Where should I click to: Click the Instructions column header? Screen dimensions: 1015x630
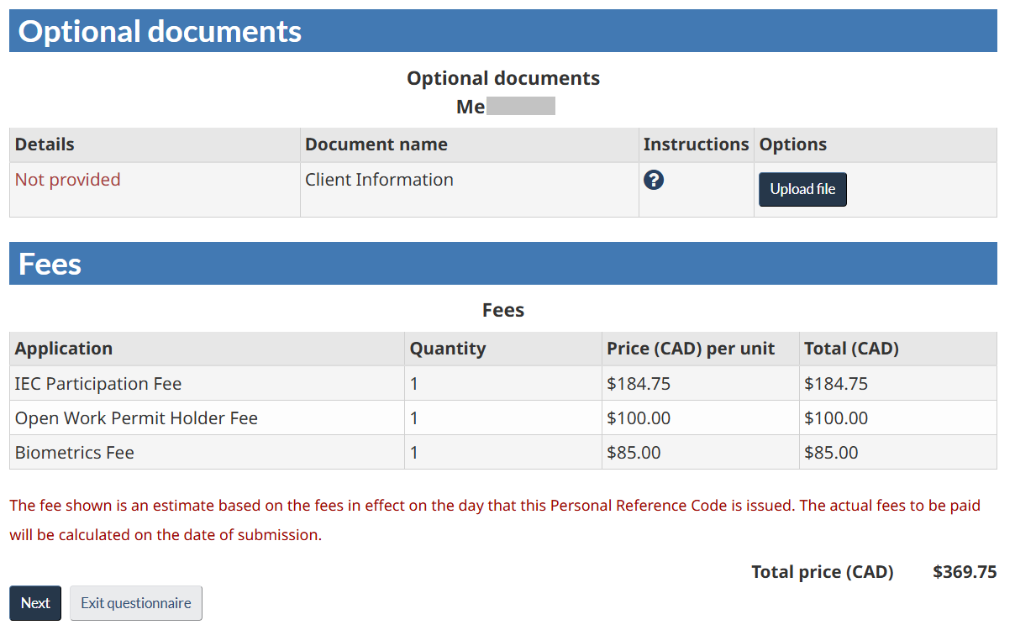coord(696,144)
